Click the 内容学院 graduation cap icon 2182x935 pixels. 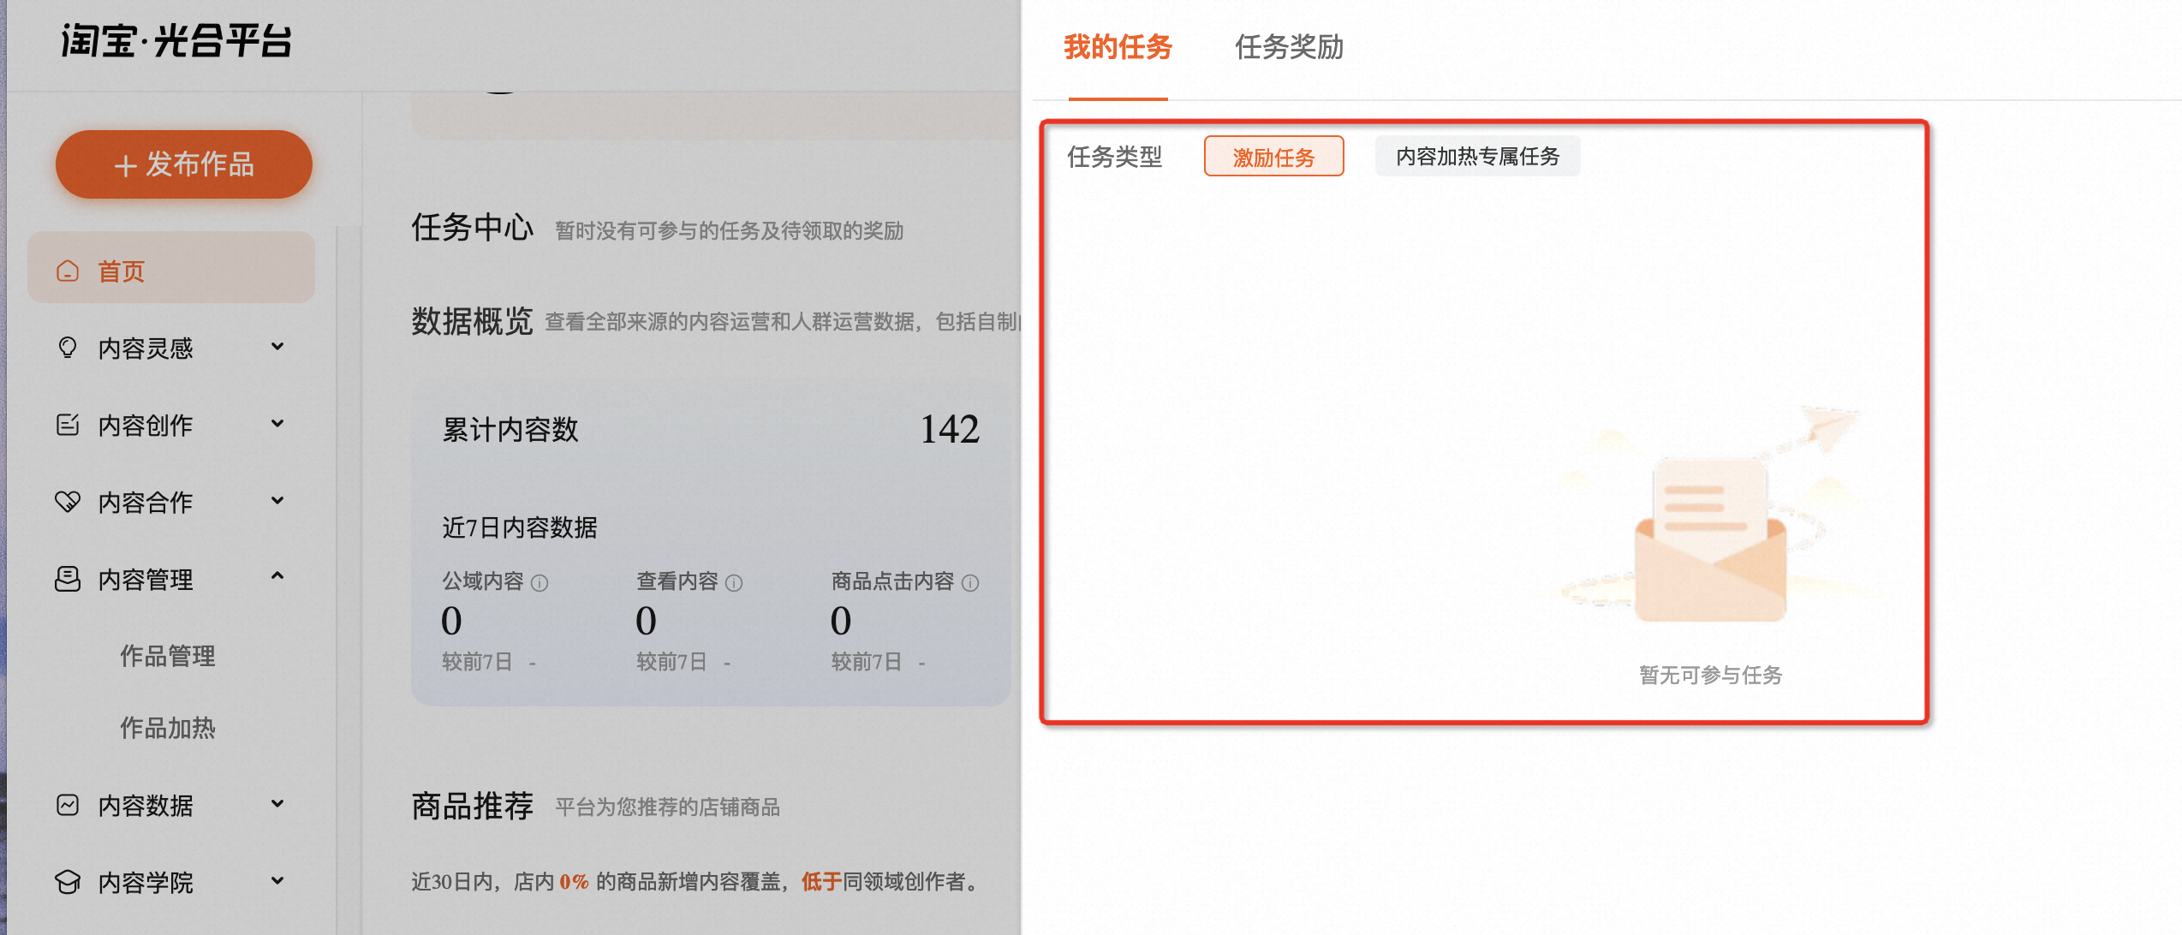tap(68, 882)
